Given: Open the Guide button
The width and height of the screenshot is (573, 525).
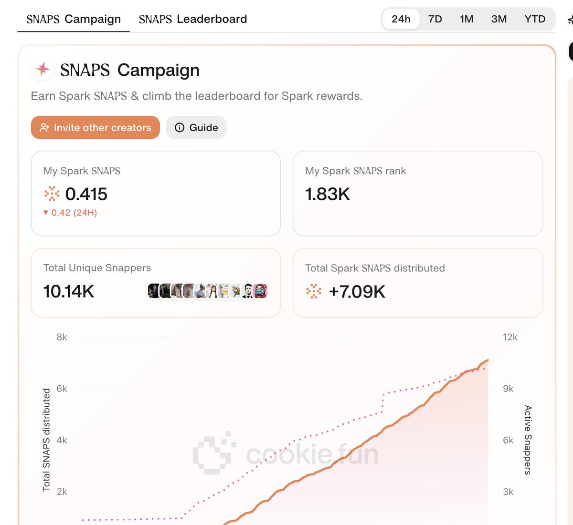Looking at the screenshot, I should pyautogui.click(x=196, y=127).
